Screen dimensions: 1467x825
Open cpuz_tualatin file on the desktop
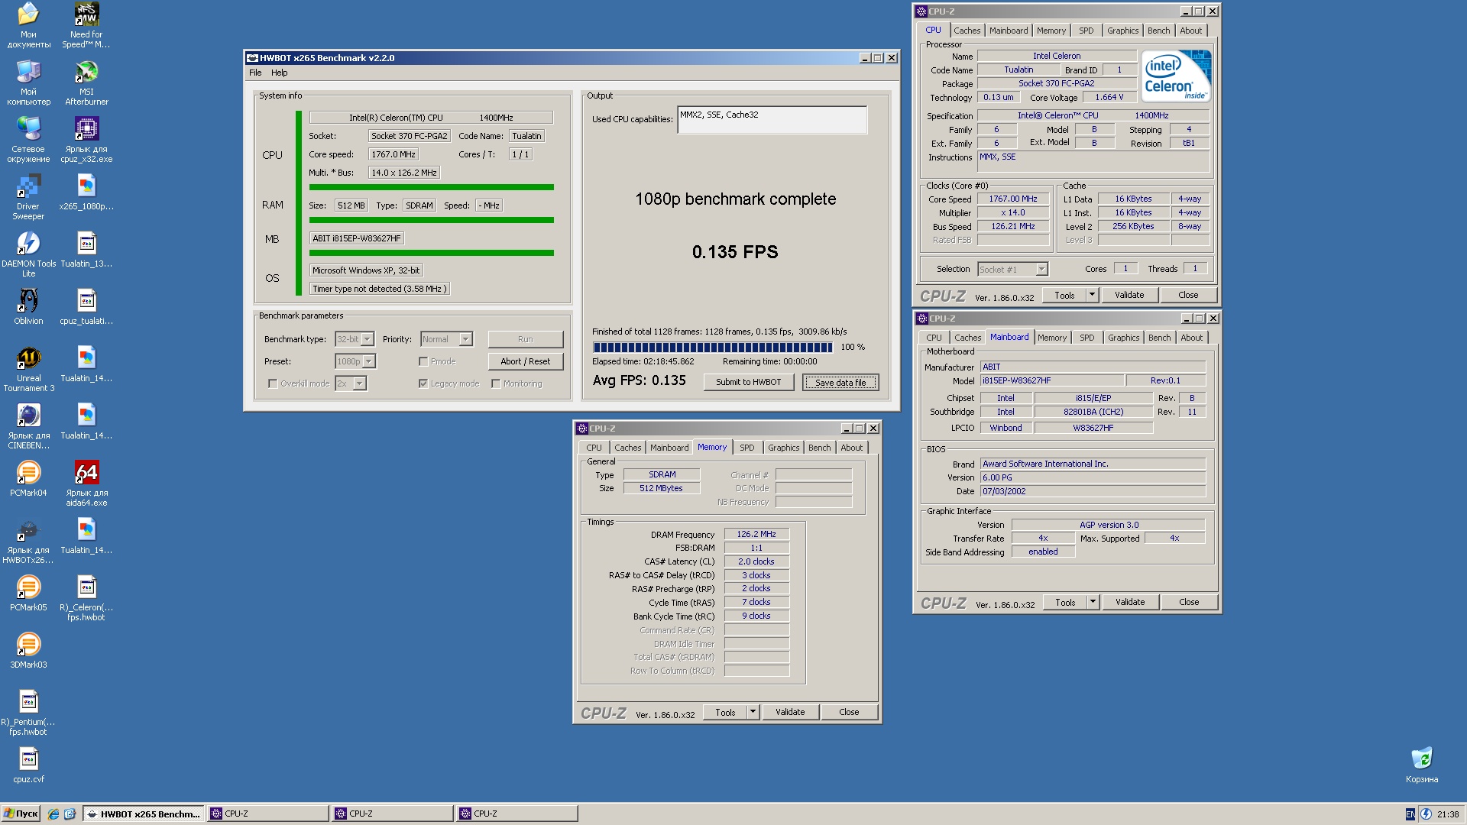(86, 306)
